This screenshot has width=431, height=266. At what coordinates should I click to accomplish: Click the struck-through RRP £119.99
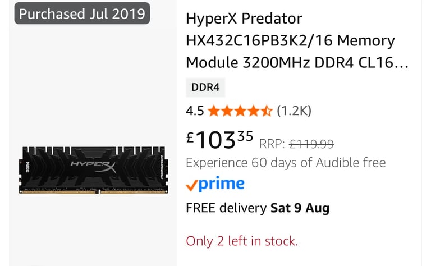point(296,144)
